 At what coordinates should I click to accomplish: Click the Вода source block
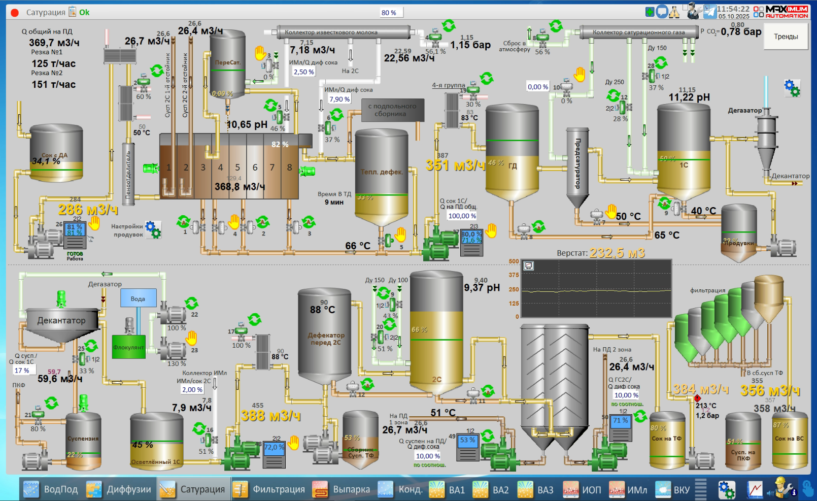(138, 298)
